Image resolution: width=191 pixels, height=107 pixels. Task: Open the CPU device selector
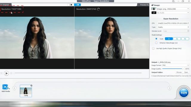click(x=173, y=23)
